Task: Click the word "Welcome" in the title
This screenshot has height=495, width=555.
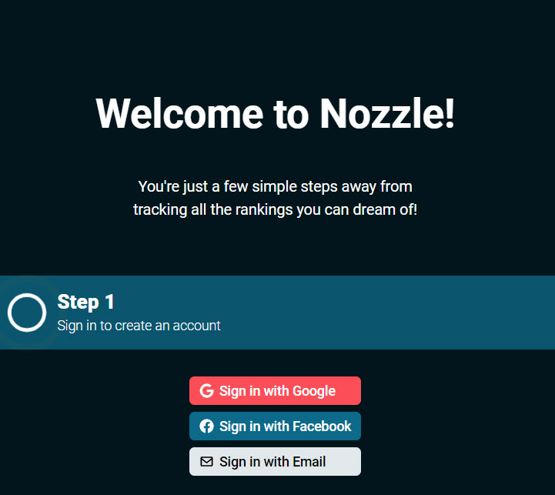Action: point(179,113)
